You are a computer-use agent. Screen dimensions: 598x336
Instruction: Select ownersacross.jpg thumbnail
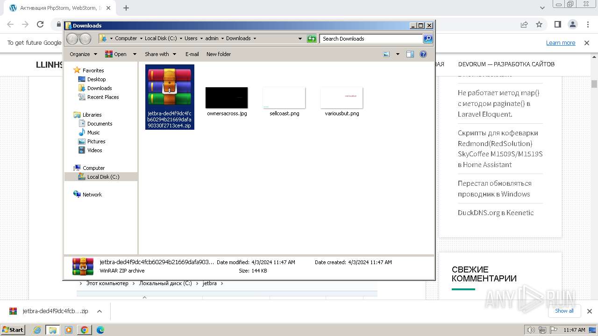227,101
